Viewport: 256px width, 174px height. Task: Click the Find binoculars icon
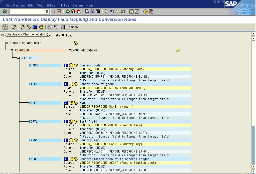93,11
